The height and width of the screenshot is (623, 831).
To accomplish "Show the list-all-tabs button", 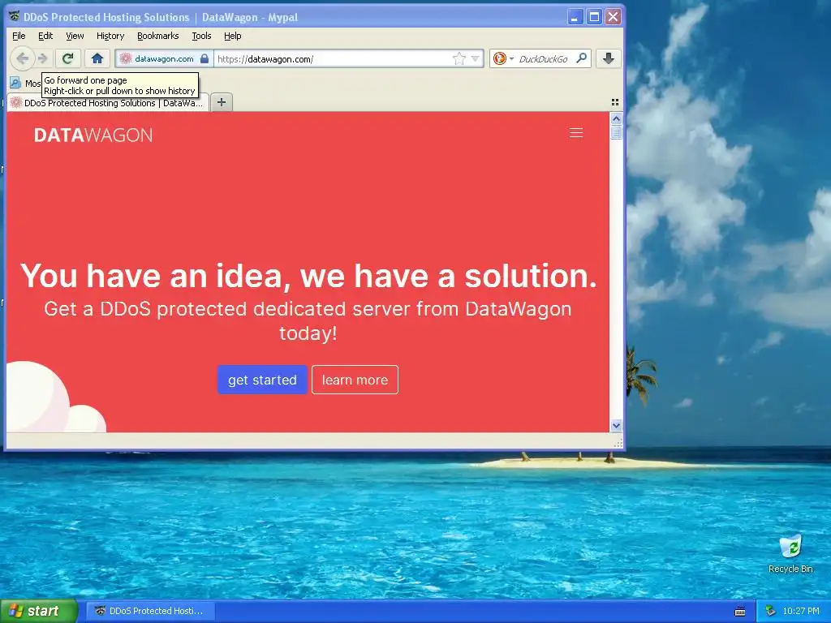I will click(x=615, y=102).
